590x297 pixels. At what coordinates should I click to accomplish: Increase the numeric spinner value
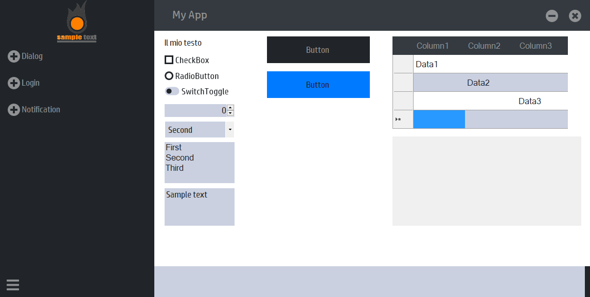tap(230, 108)
